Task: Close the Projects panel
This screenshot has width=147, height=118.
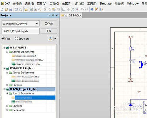Action: tap(57, 15)
